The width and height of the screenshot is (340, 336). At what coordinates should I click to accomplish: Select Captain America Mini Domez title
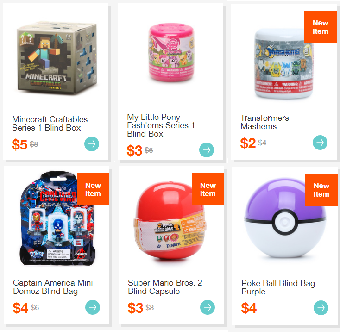53,287
